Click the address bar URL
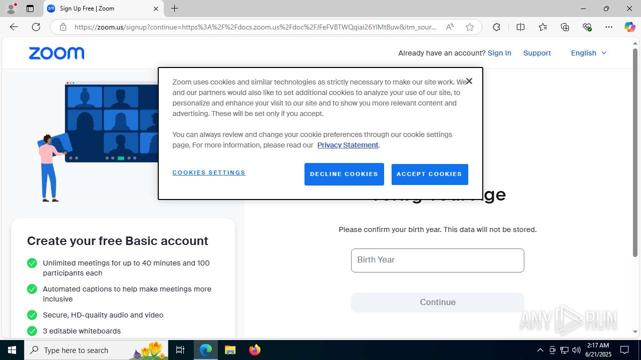 click(255, 27)
